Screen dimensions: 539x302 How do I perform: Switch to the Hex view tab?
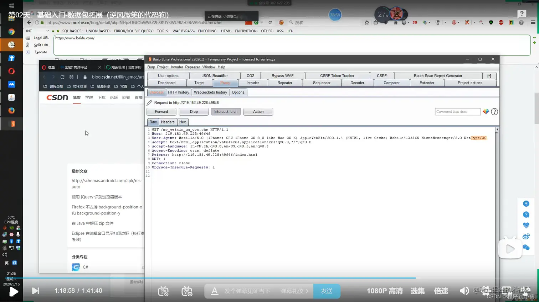tap(183, 122)
